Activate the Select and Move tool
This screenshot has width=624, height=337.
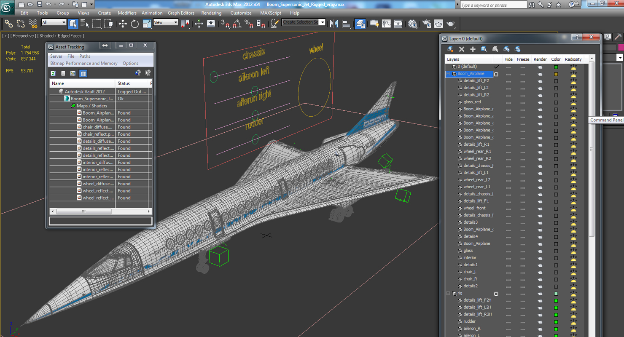pos(123,24)
